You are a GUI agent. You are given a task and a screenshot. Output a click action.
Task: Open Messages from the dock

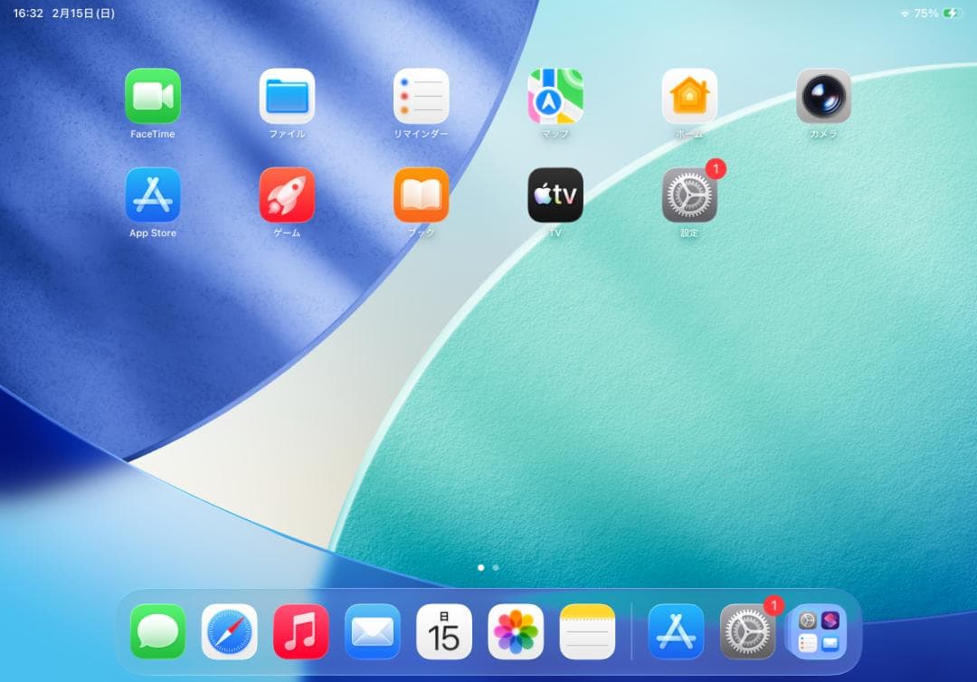pos(158,631)
